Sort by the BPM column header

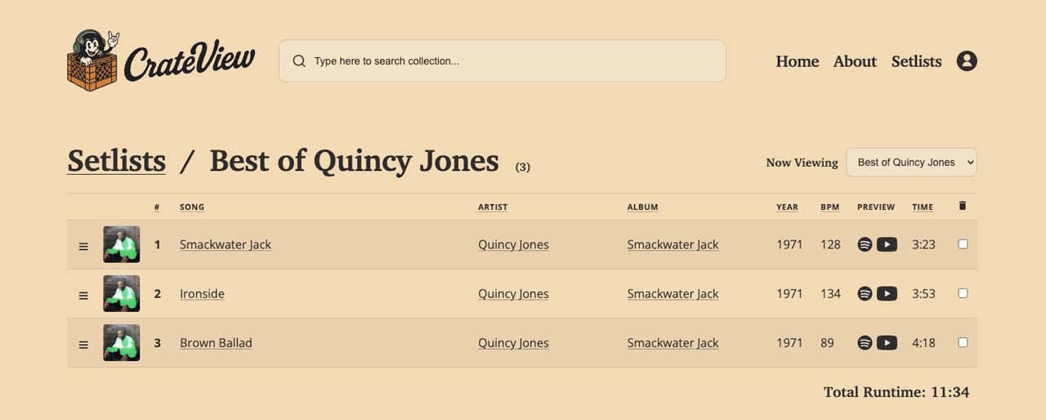click(x=830, y=207)
